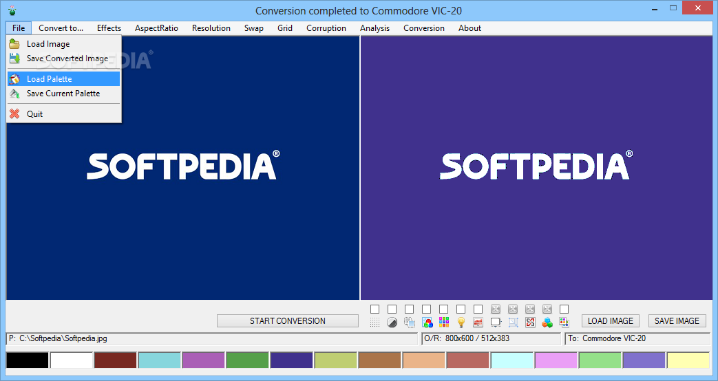Tick the checkbox above the contrast circle icon

coord(392,309)
